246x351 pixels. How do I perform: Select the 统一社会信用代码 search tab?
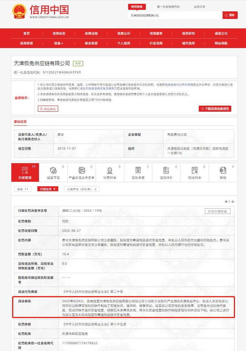click(x=168, y=7)
